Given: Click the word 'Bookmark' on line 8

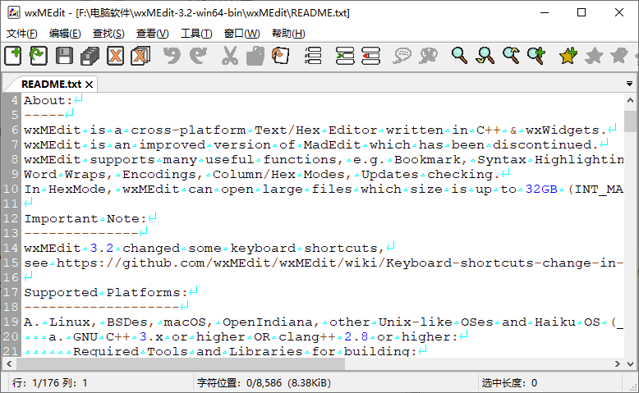Looking at the screenshot, I should (x=428, y=160).
